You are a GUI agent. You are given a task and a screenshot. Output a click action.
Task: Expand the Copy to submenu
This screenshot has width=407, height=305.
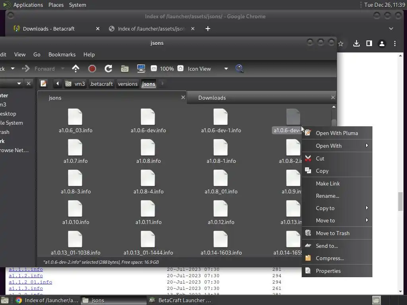point(337,208)
